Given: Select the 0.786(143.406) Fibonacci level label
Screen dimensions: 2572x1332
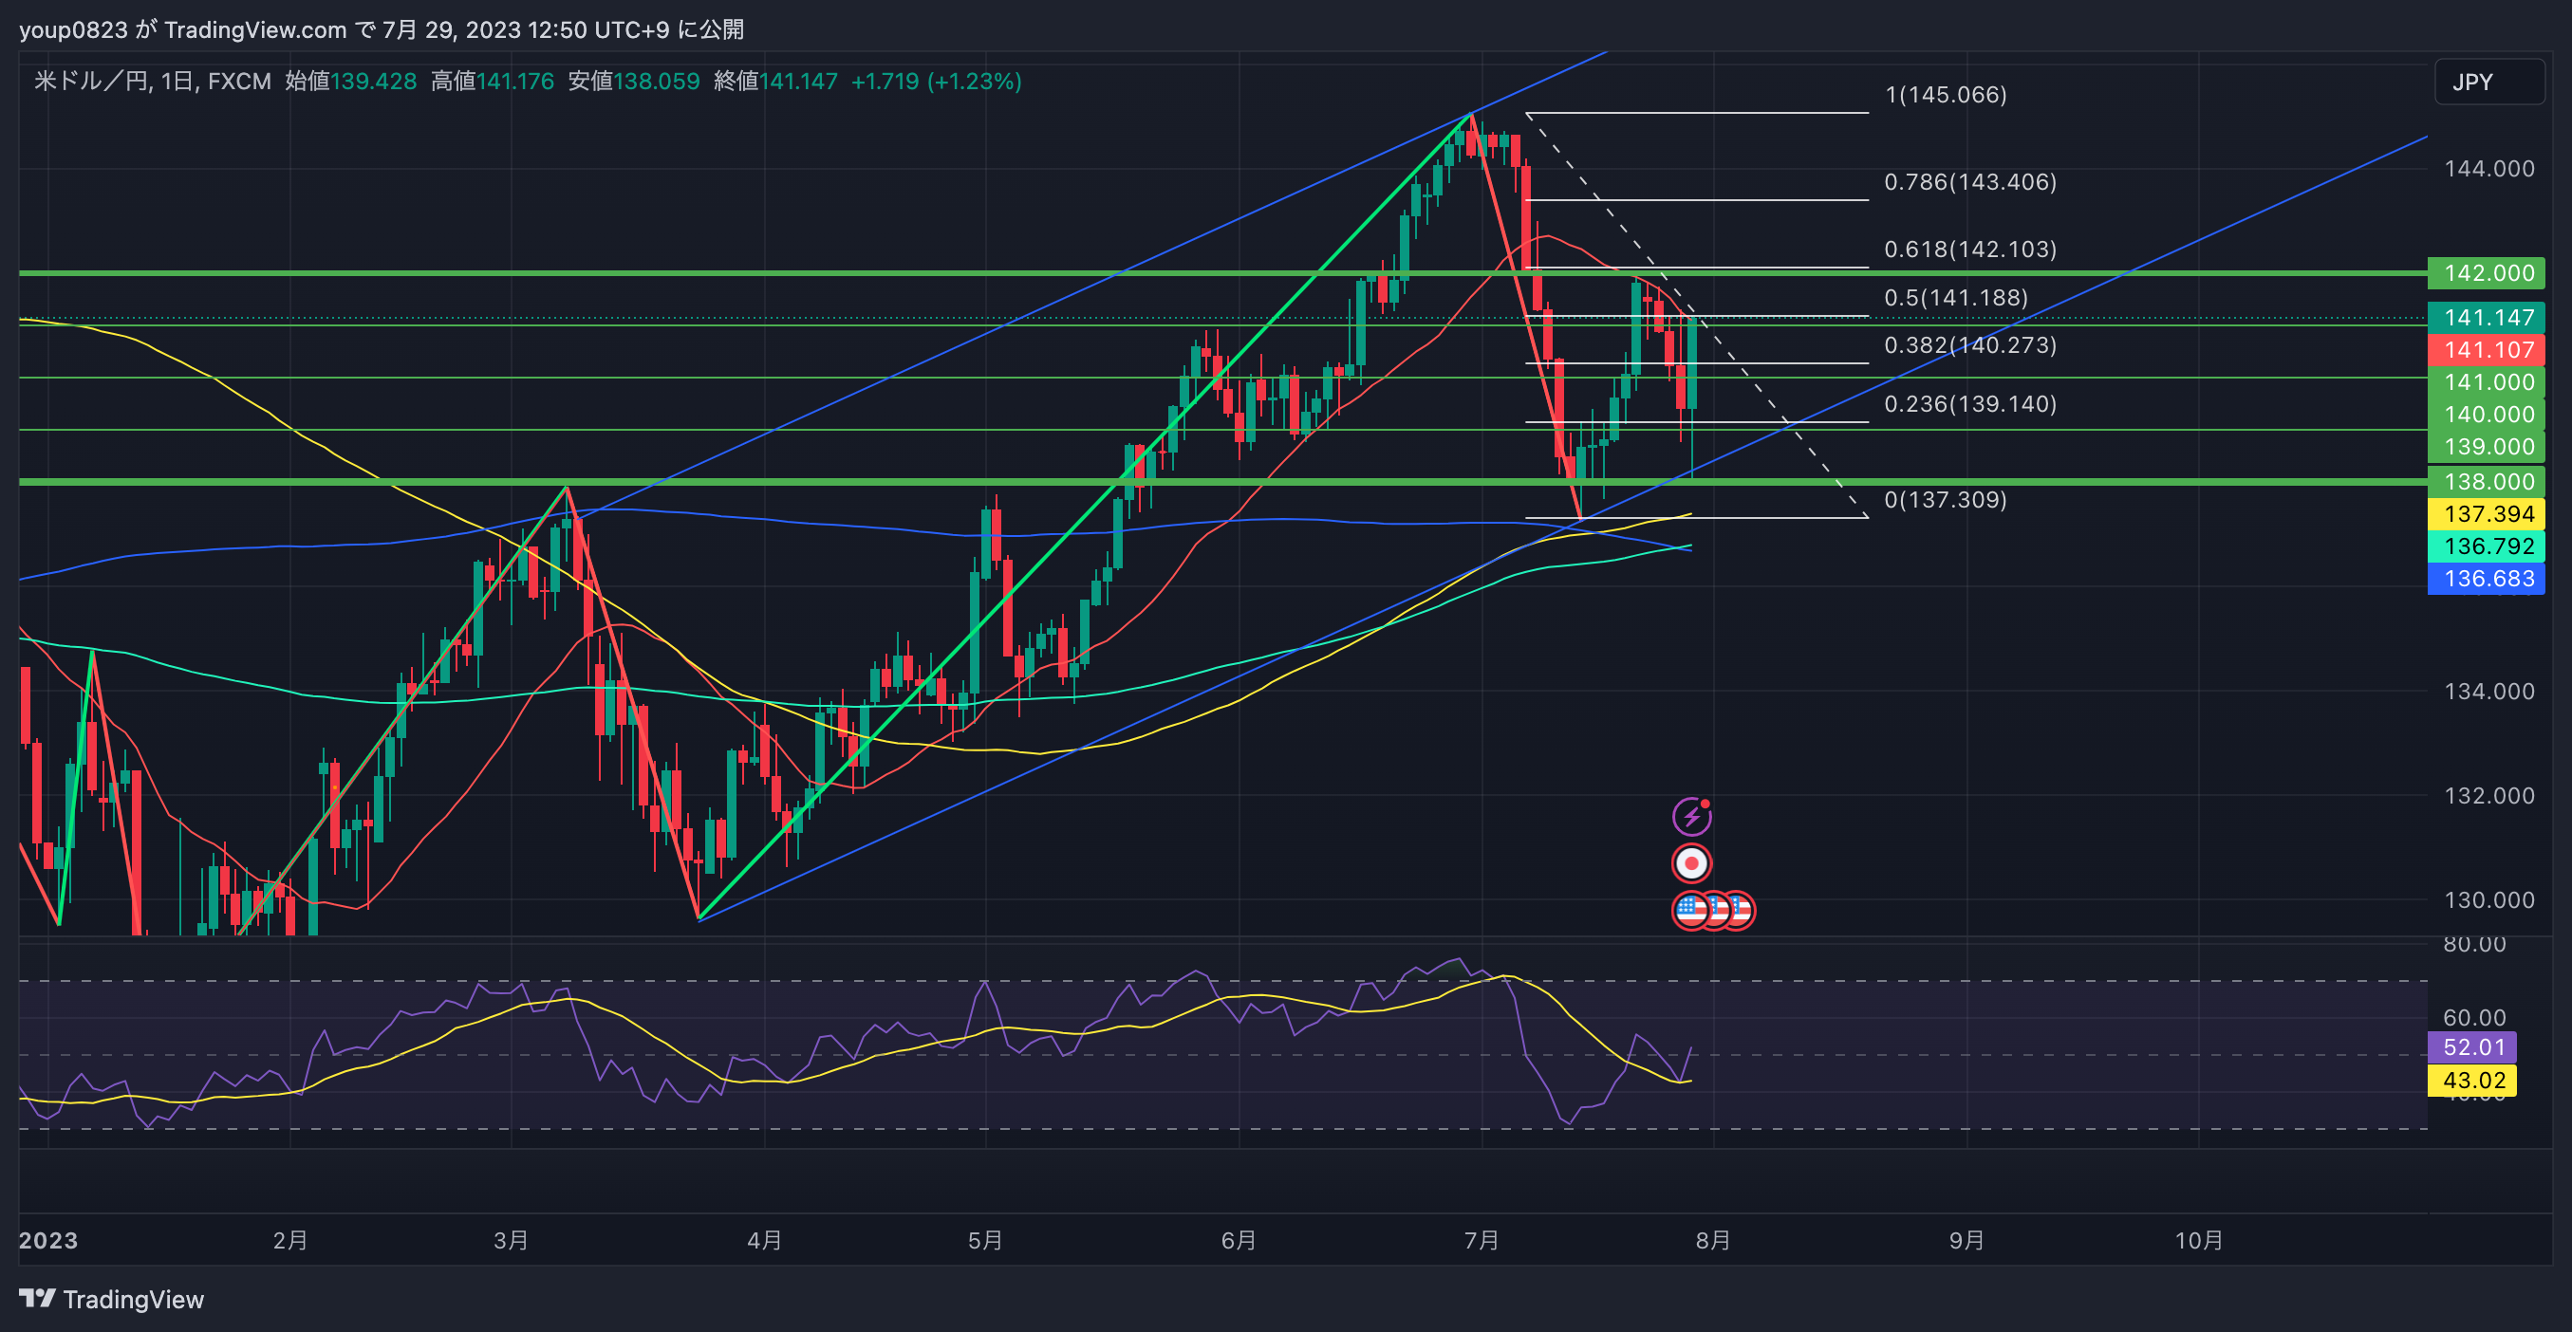Looking at the screenshot, I should click(1970, 182).
